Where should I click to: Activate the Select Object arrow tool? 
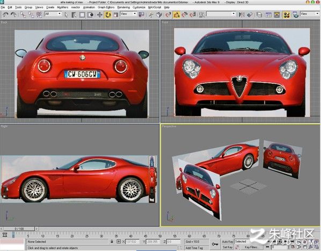tap(66, 15)
